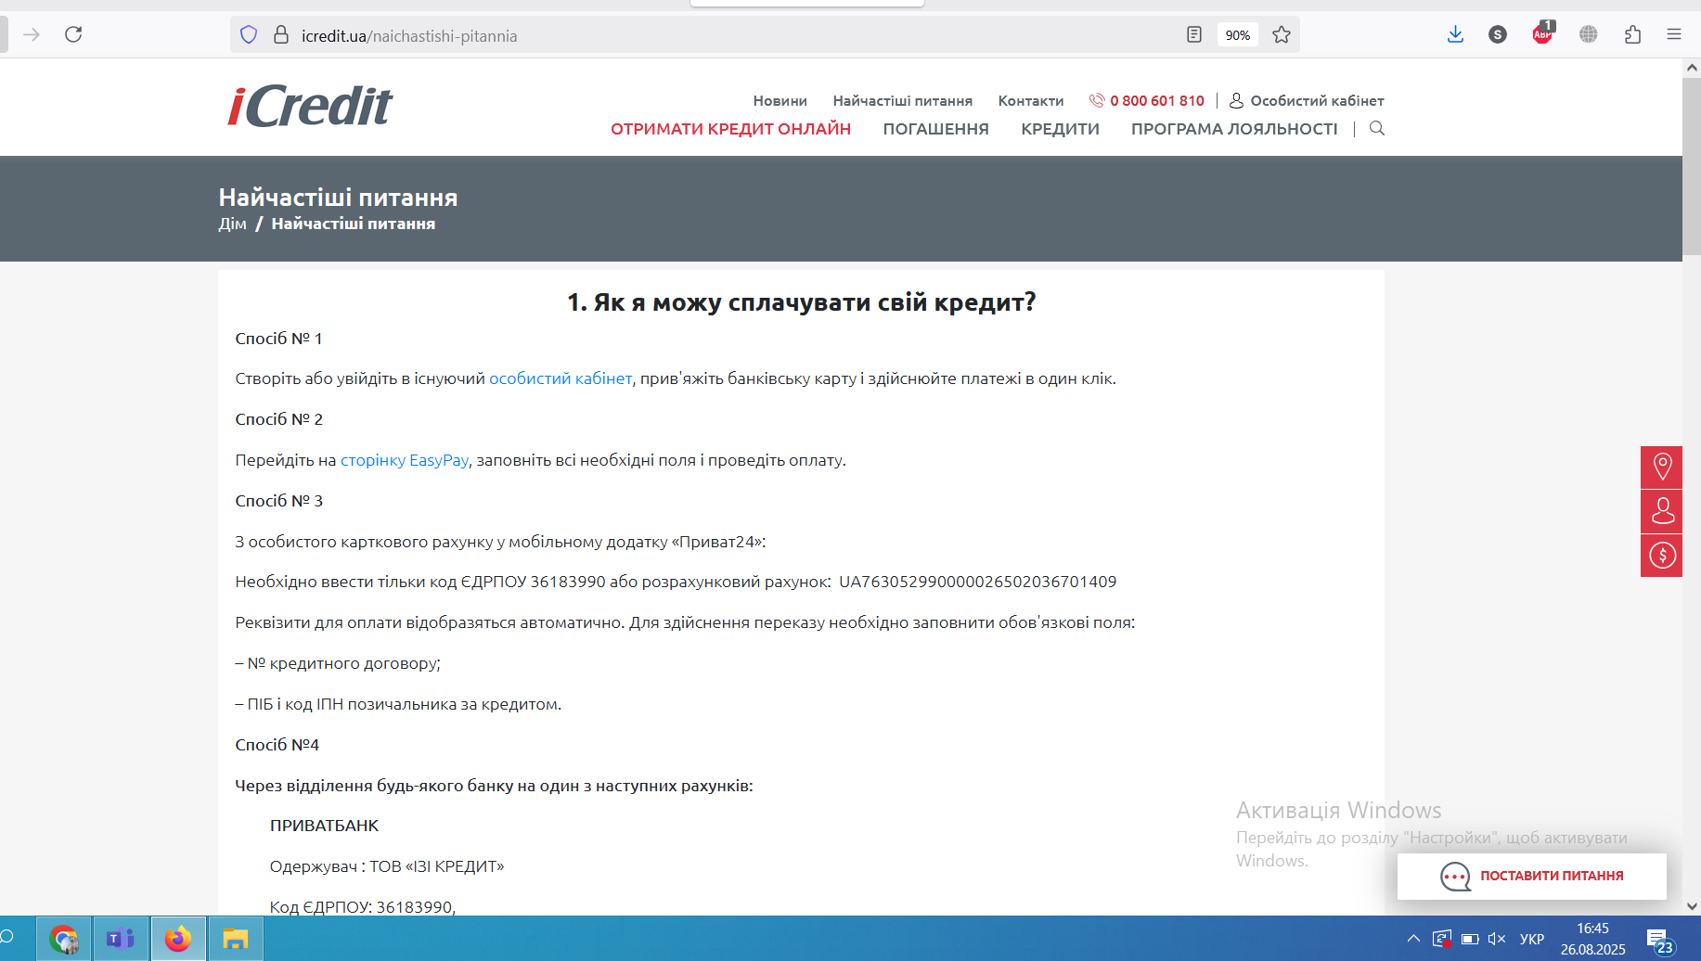
Task: Open File Explorer from the taskbar
Action: pos(236,939)
